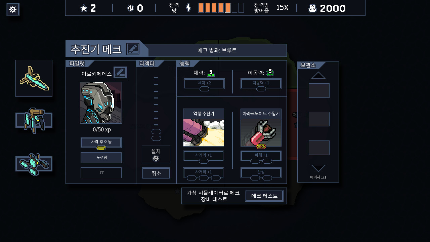Toggle the 산성 weapon upgrade
Viewport: 430px width, 242px height.
tap(261, 173)
